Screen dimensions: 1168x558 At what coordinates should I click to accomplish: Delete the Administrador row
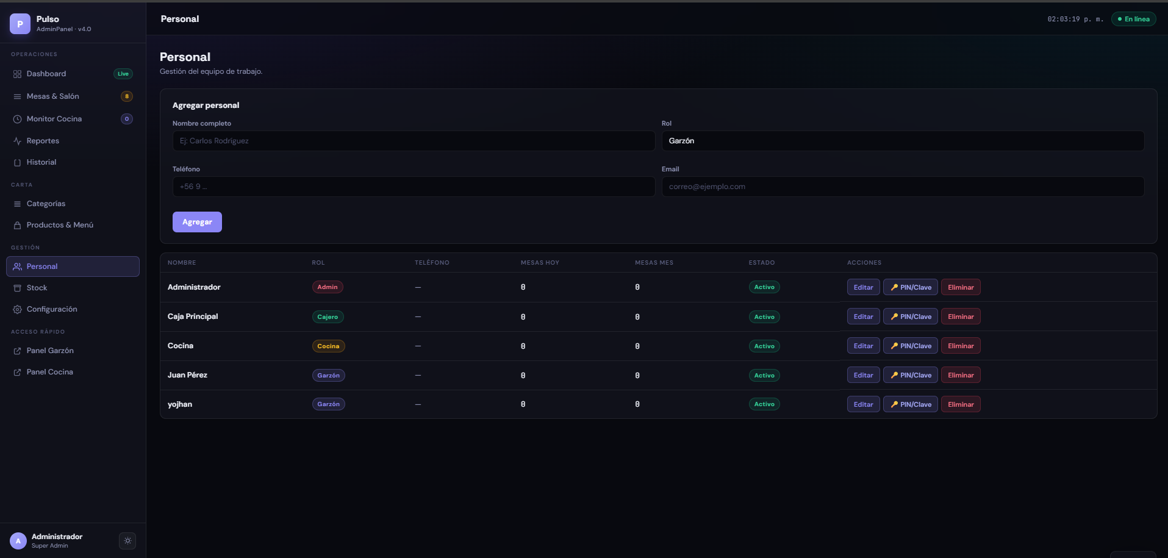[961, 287]
